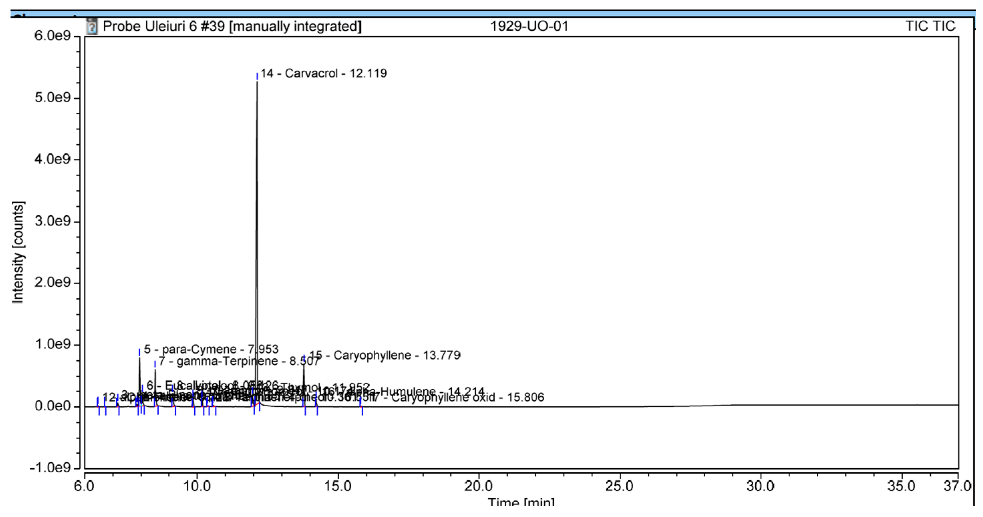Click the tall Carvacrol peak apex marker
This screenshot has width=983, height=517.
[x=257, y=76]
